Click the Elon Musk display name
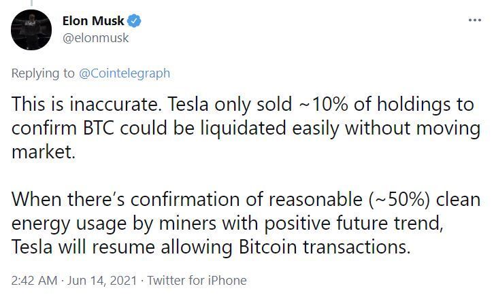Image resolution: width=494 pixels, height=297 pixels. (93, 21)
